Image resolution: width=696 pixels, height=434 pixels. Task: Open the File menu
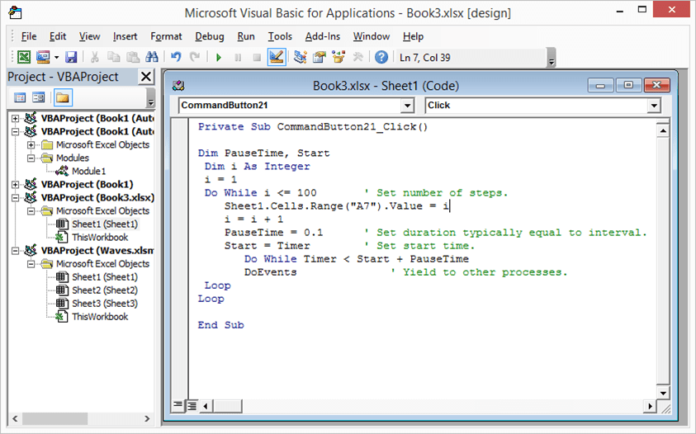click(29, 36)
